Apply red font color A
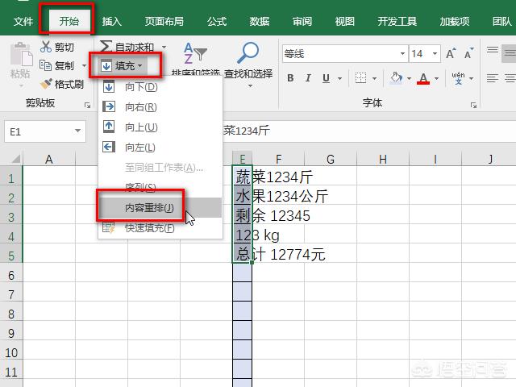 coord(423,78)
